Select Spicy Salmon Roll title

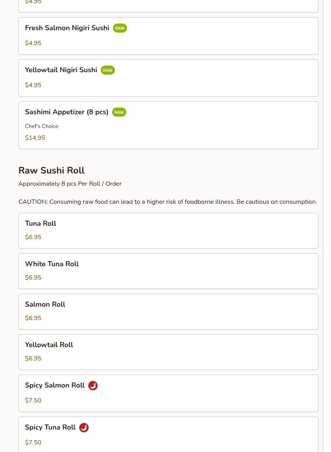(55, 386)
